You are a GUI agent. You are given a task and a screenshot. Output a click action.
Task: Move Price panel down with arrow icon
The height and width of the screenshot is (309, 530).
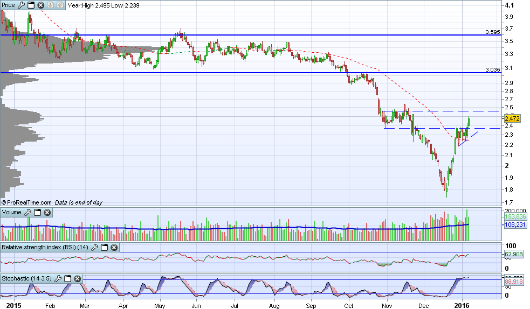click(50, 5)
